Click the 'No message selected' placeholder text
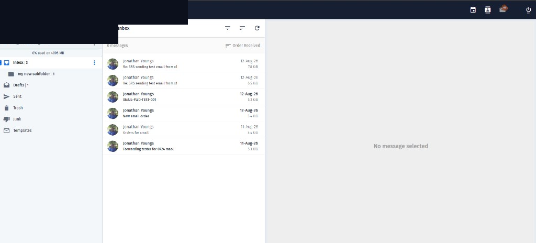Screen dimensions: 536x243 (x=400, y=146)
